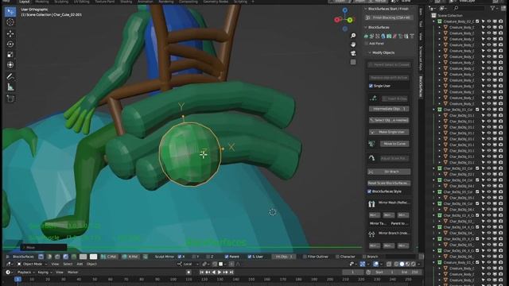Open the Playback dropdown in timeline
This screenshot has height=286, width=509.
pos(25,272)
